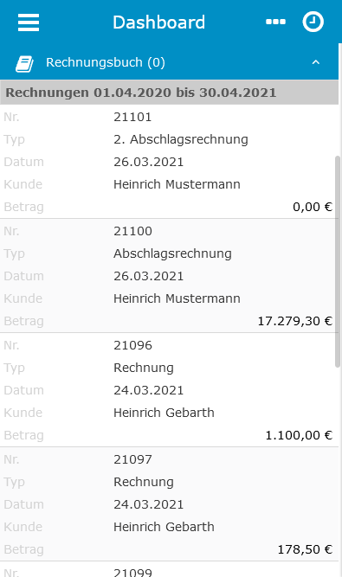
Task: Open the clock time tracking icon
Action: (313, 22)
